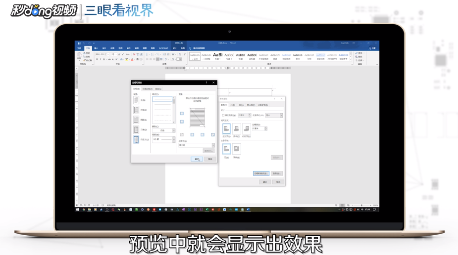Click the Cut icon in clipboard group
The image size is (458, 255).
click(x=85, y=53)
